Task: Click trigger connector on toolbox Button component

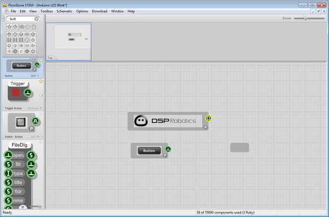Action: click(x=37, y=65)
